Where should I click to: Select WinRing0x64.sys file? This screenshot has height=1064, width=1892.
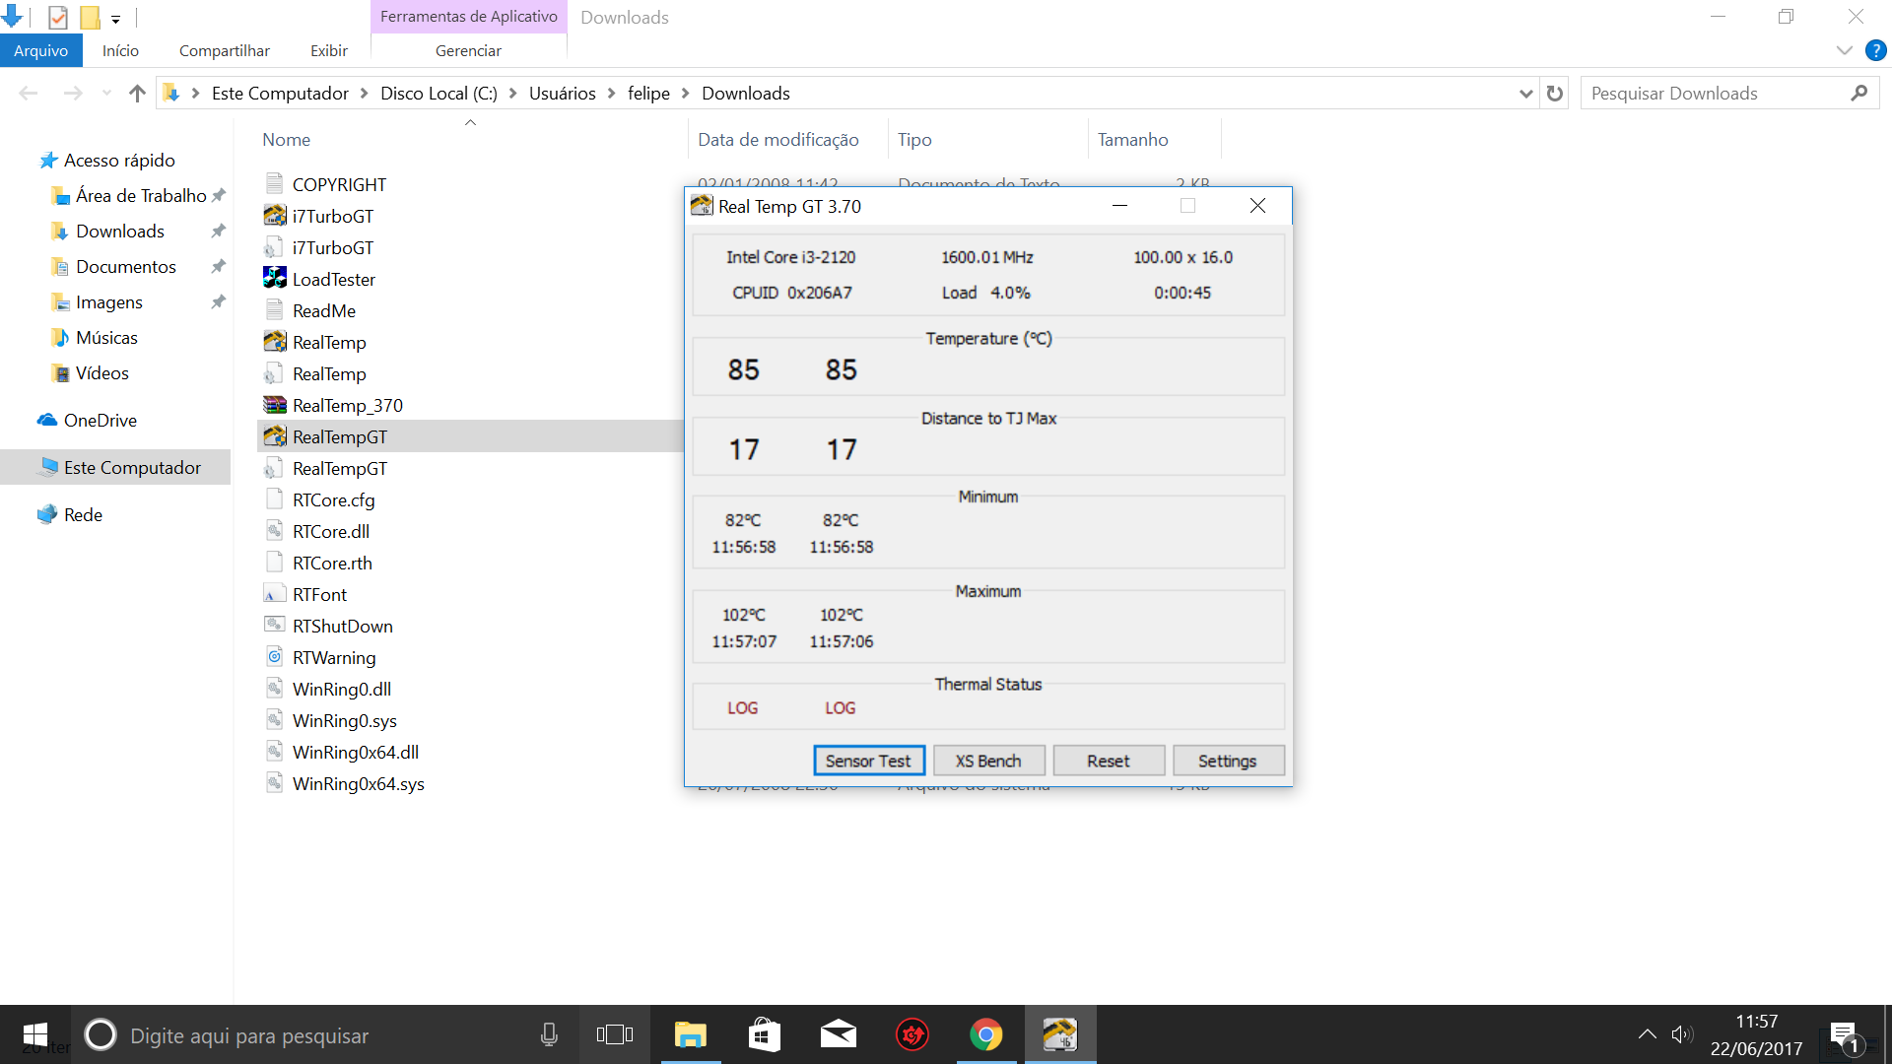point(358,783)
